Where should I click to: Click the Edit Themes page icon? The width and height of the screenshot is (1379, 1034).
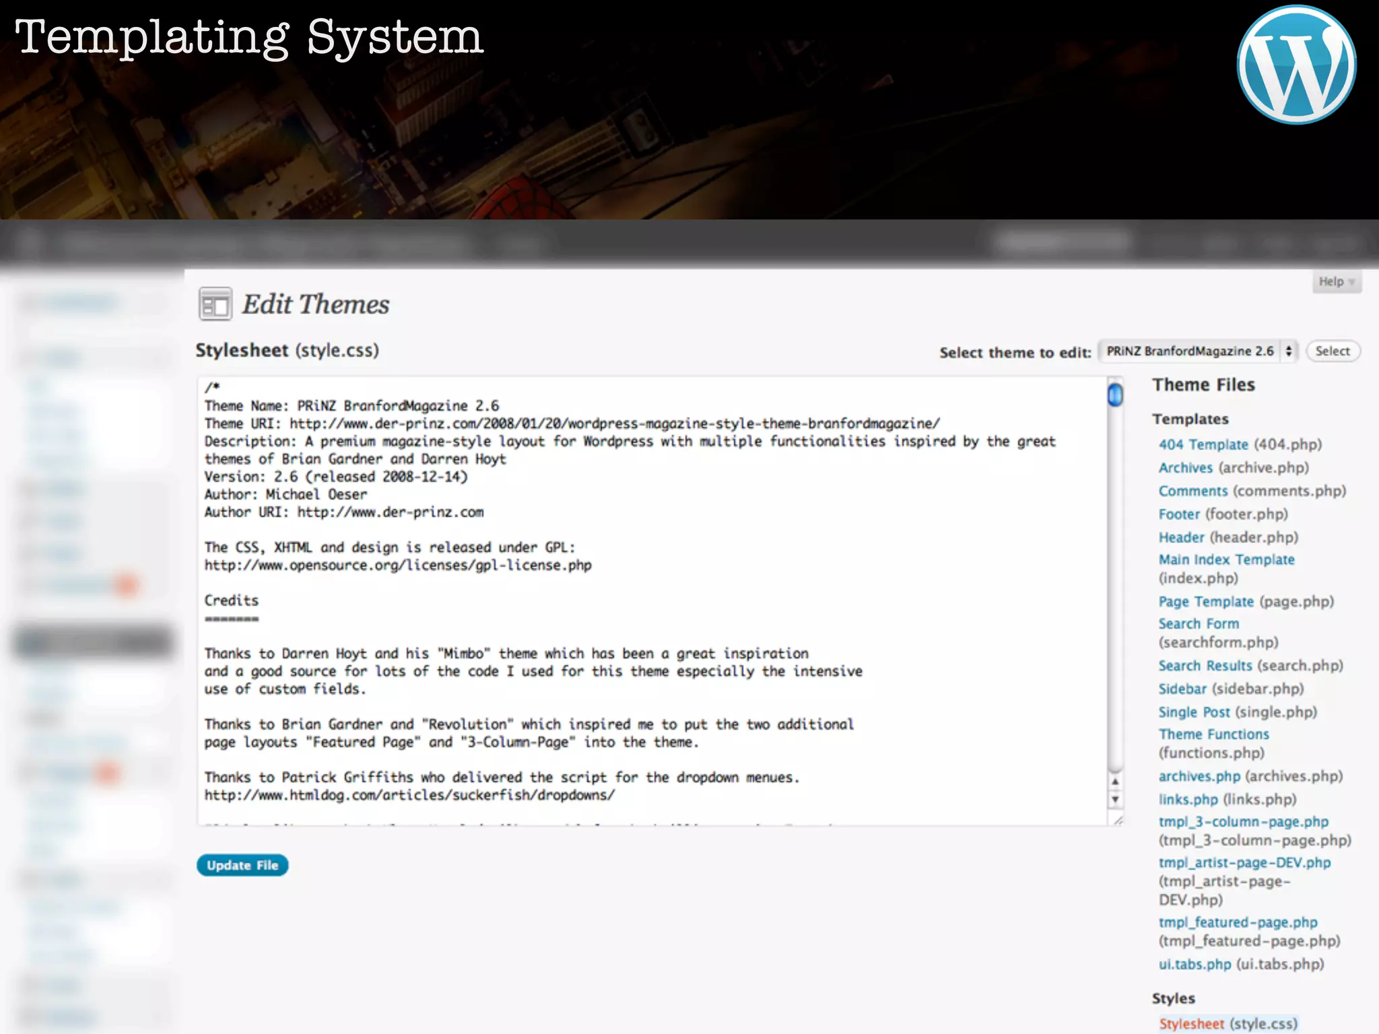tap(215, 304)
